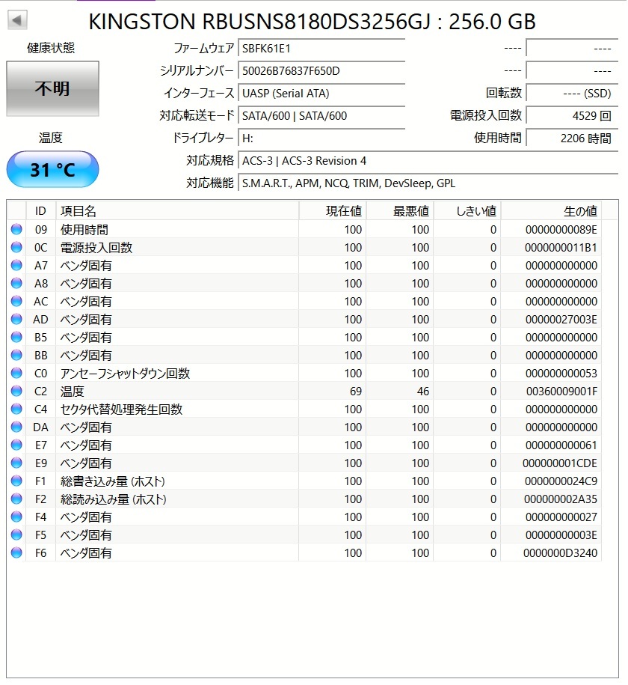Click the transfer mode field SATA/600 | SATA/600
The width and height of the screenshot is (628, 685).
[x=321, y=116]
